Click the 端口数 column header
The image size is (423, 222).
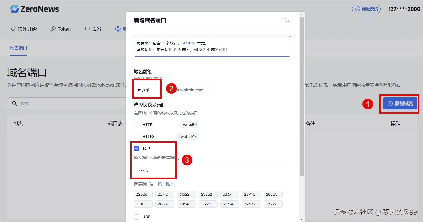click(115, 124)
